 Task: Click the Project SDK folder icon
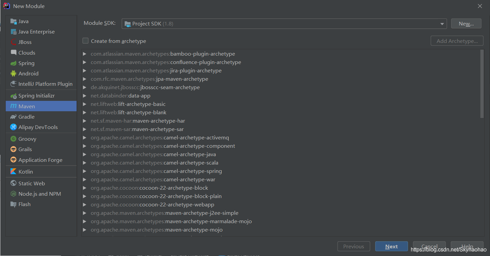128,24
